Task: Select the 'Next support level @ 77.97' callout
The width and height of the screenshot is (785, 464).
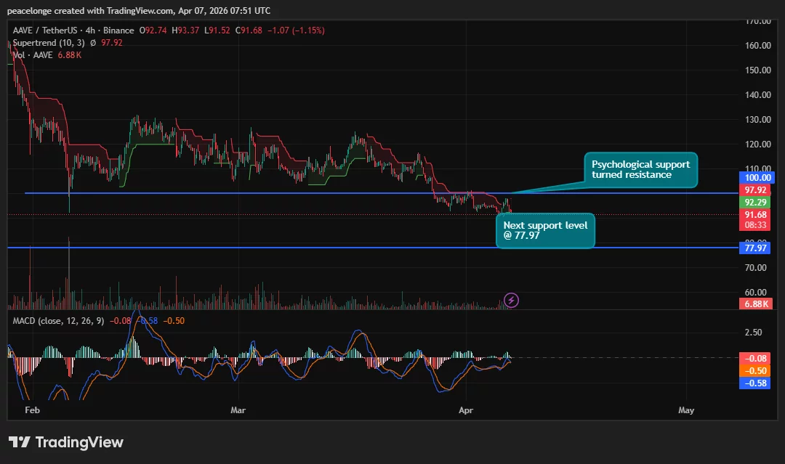Action: coord(545,230)
